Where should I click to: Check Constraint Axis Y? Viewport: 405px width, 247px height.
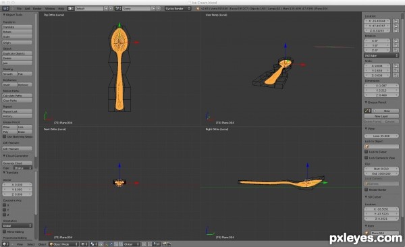5,210
